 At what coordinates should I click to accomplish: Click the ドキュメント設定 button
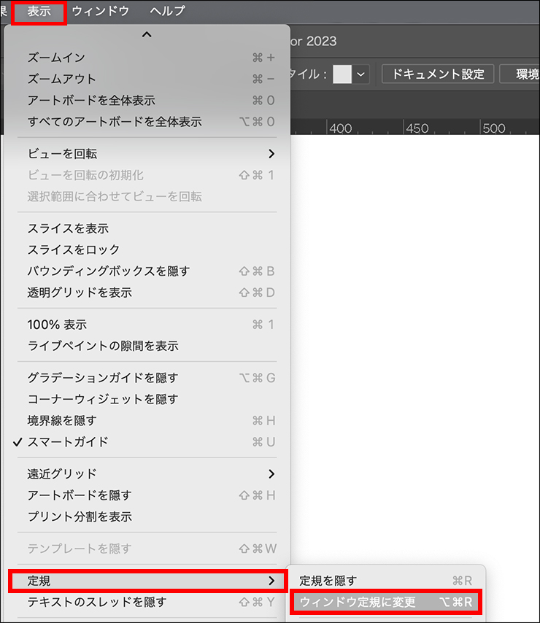pos(438,74)
